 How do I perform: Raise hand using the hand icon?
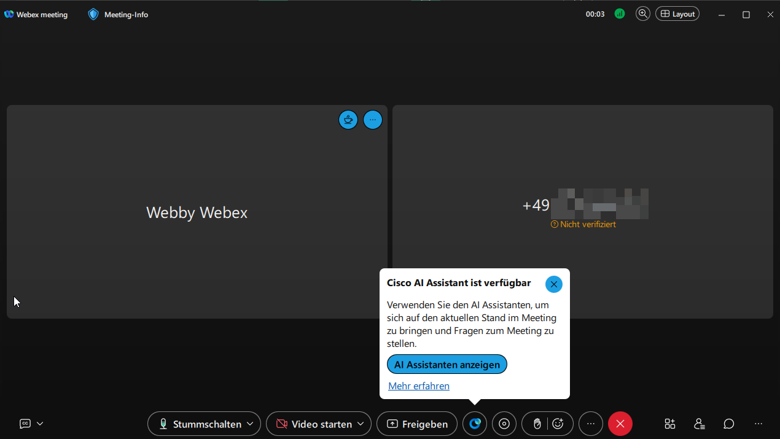click(x=537, y=424)
